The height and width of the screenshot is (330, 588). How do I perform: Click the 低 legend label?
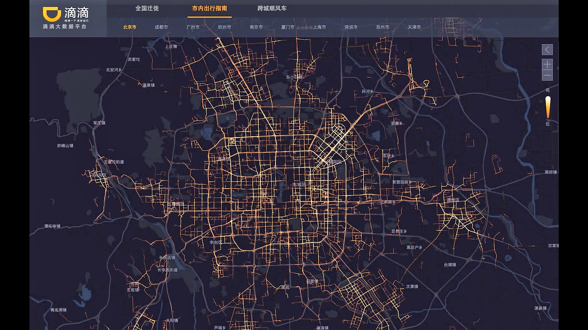pos(548,124)
